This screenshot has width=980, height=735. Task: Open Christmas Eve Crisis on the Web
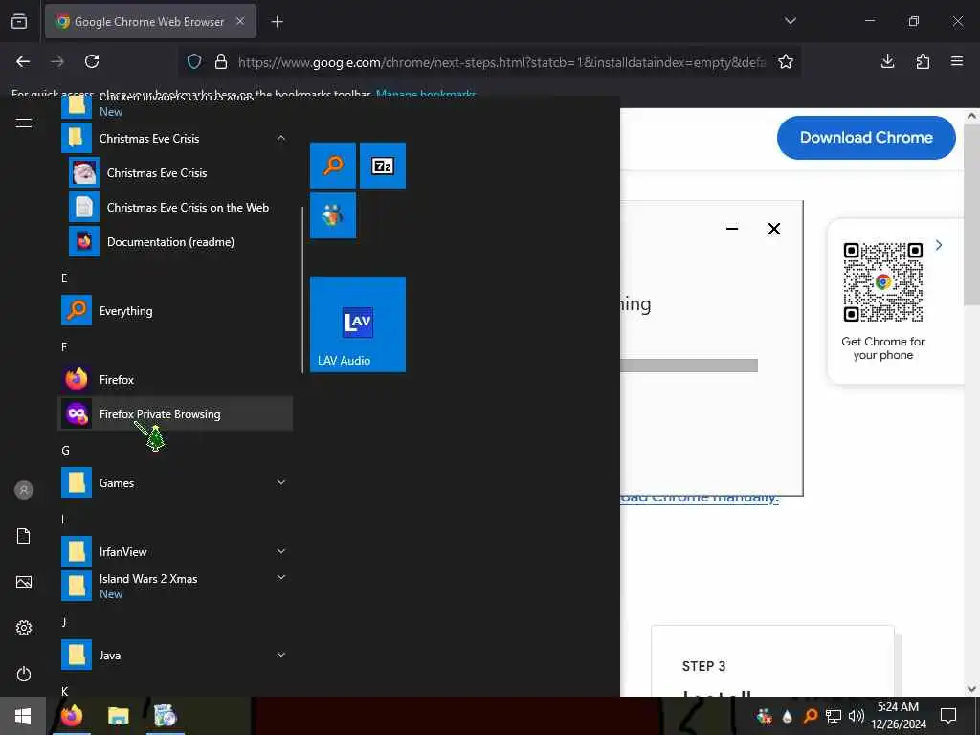tap(175, 208)
